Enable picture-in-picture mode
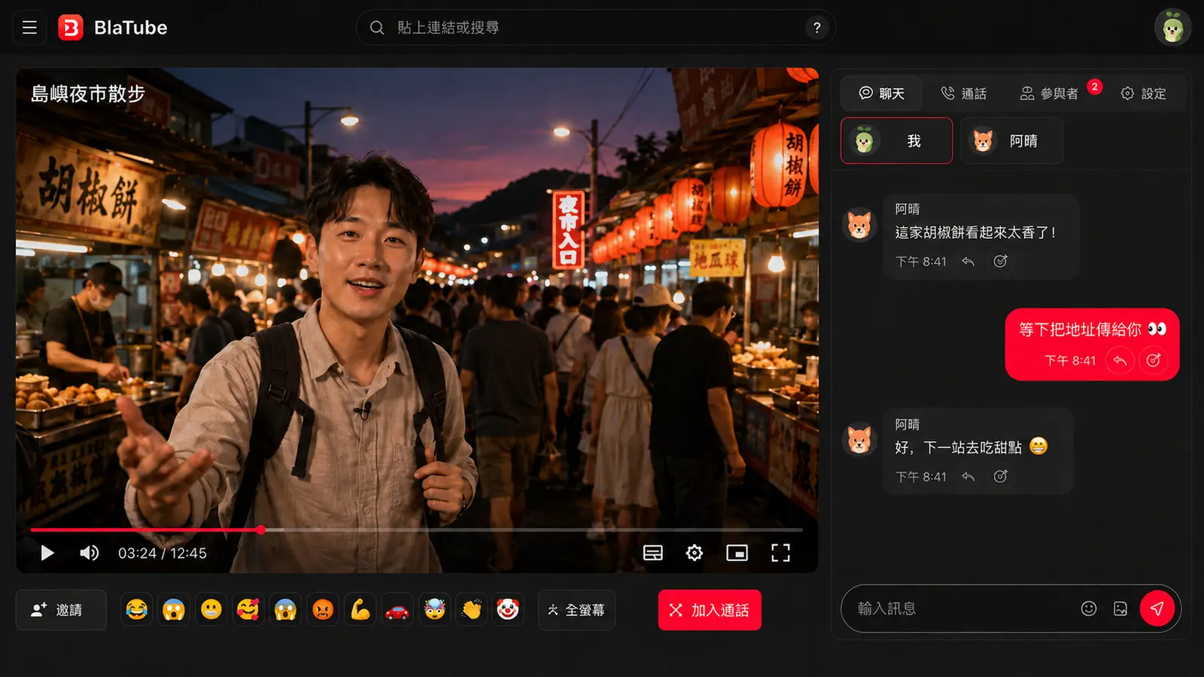 click(737, 553)
